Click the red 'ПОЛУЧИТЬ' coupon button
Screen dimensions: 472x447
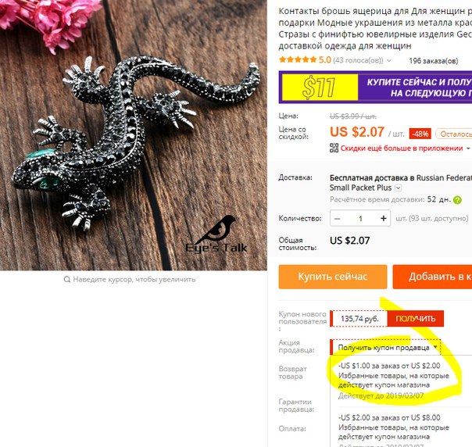pyautogui.click(x=416, y=319)
